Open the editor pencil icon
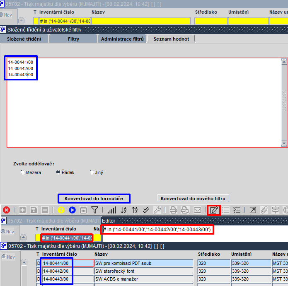The image size is (288, 286). coord(214,210)
